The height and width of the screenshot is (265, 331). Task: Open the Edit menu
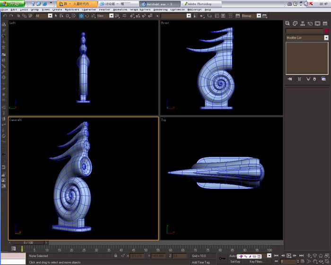click(x=14, y=9)
